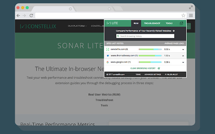The width and height of the screenshot is (215, 134).
Task: Bookmark the page with the star icon
Action: (x=183, y=15)
